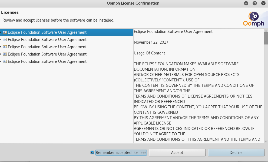Select the highlighted first agreement item

pos(47,32)
